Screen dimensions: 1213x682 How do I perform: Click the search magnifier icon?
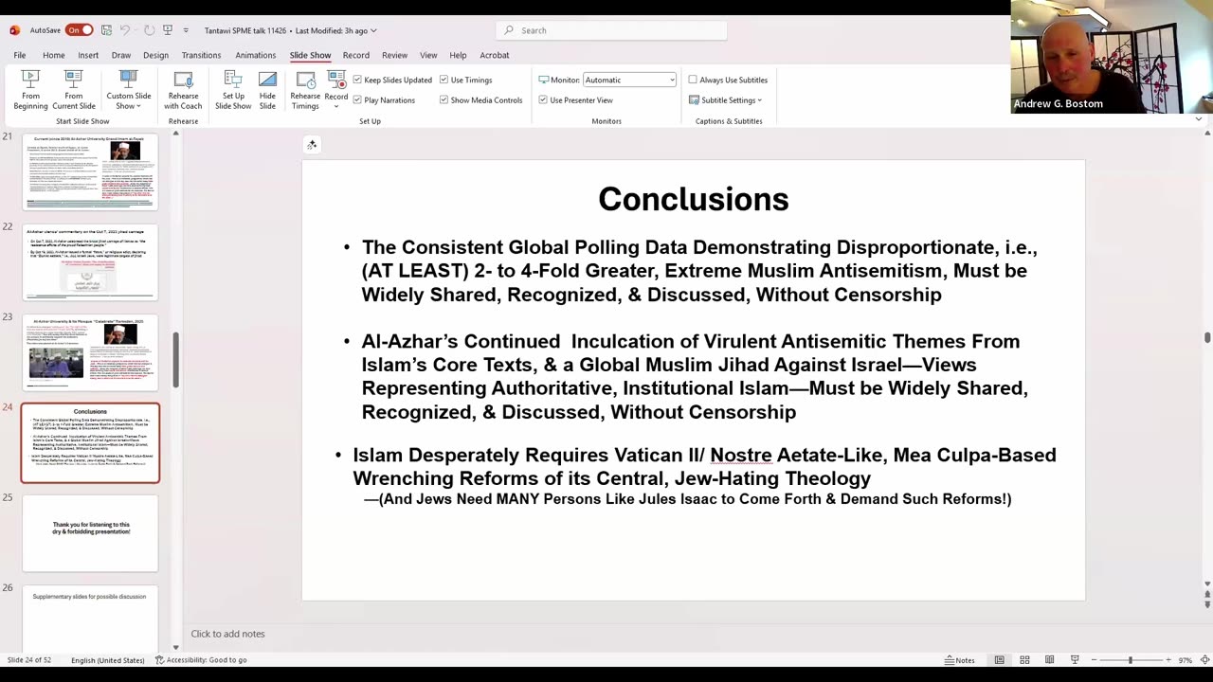coord(509,30)
